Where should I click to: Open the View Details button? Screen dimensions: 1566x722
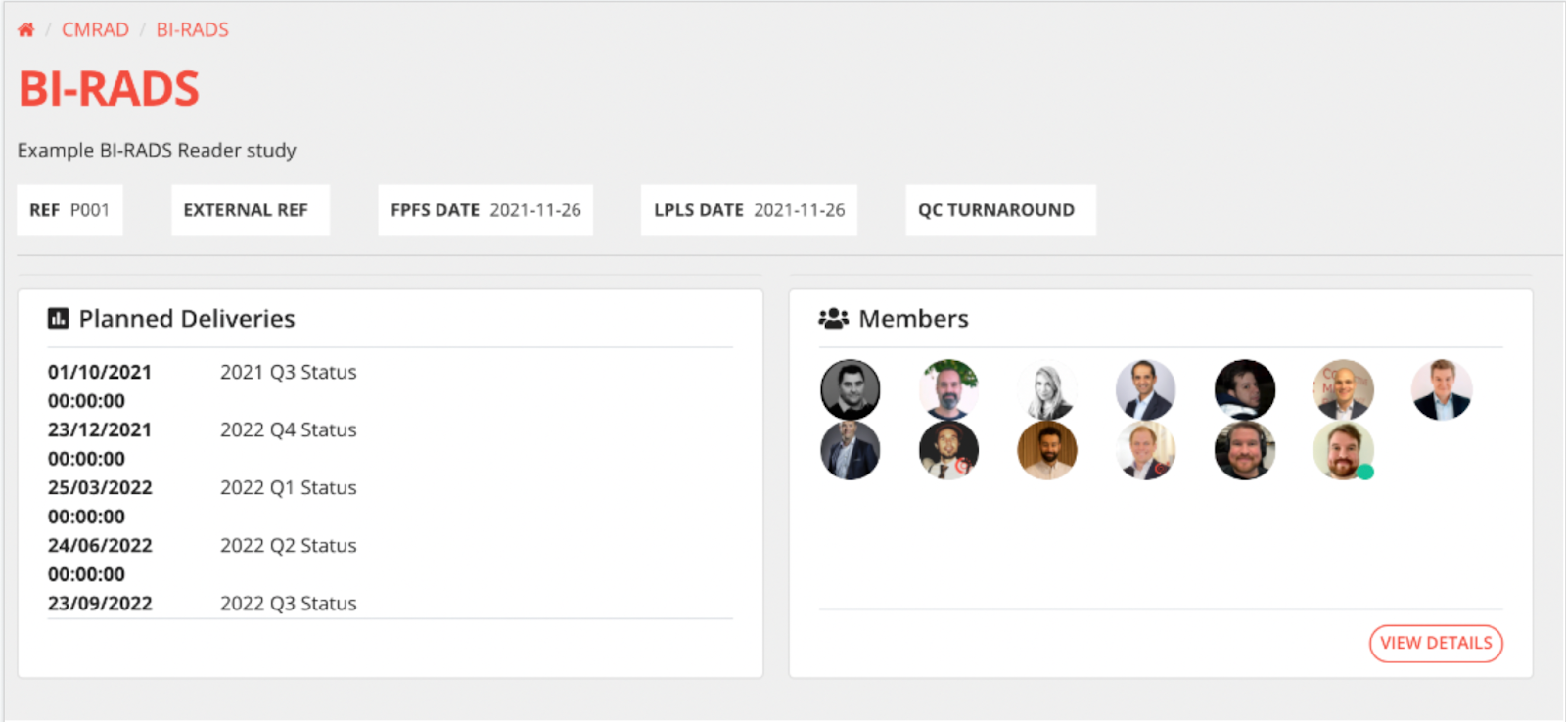point(1436,643)
